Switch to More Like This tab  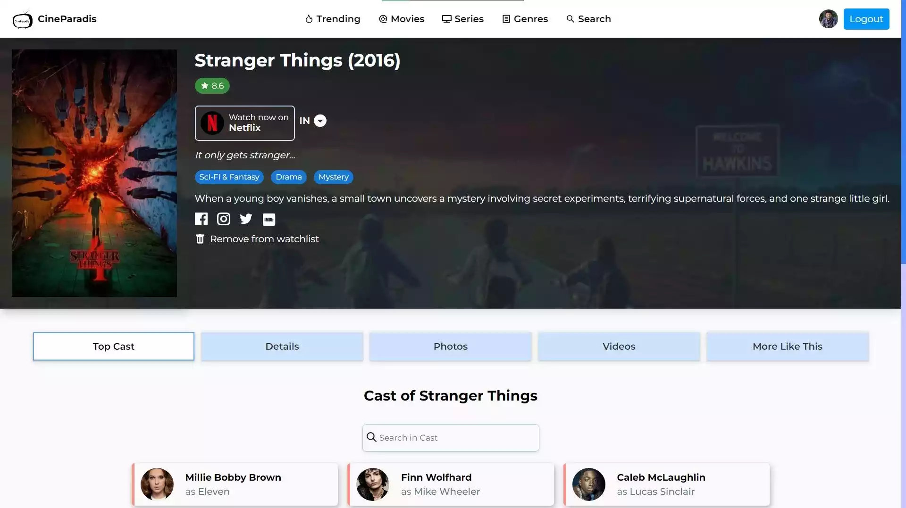point(788,346)
